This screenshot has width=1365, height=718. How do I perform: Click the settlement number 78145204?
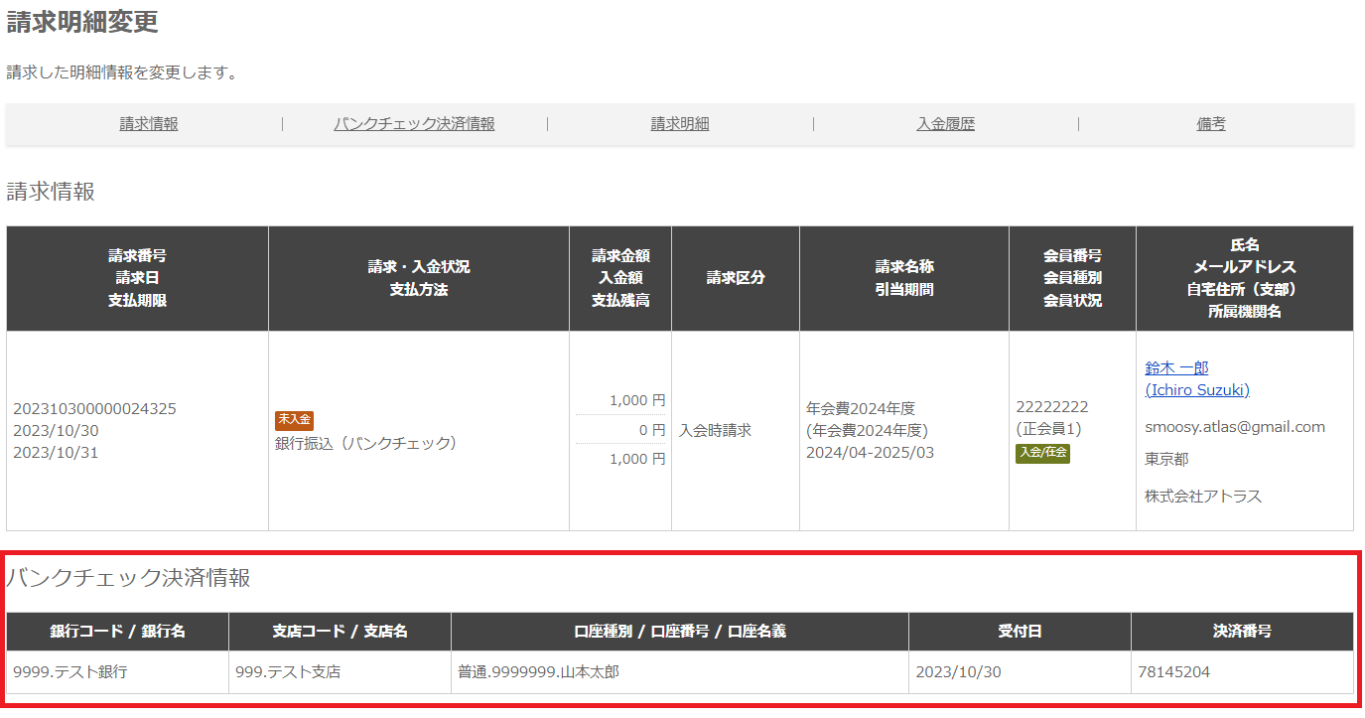pyautogui.click(x=1174, y=672)
